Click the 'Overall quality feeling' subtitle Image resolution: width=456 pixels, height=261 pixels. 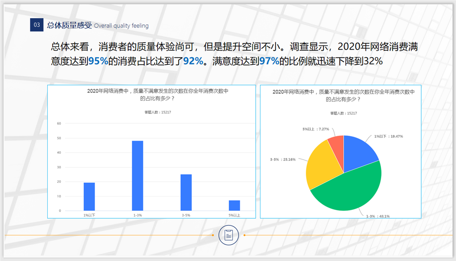click(x=121, y=26)
